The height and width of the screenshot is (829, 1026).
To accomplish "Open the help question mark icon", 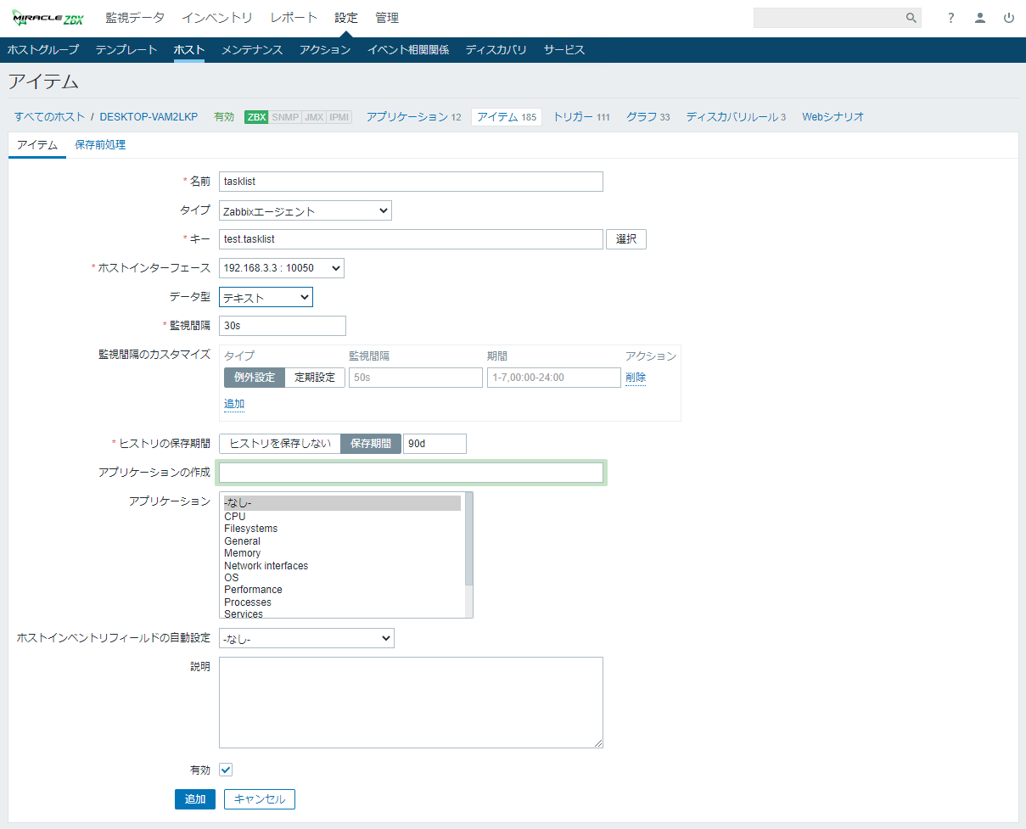I will coord(951,18).
